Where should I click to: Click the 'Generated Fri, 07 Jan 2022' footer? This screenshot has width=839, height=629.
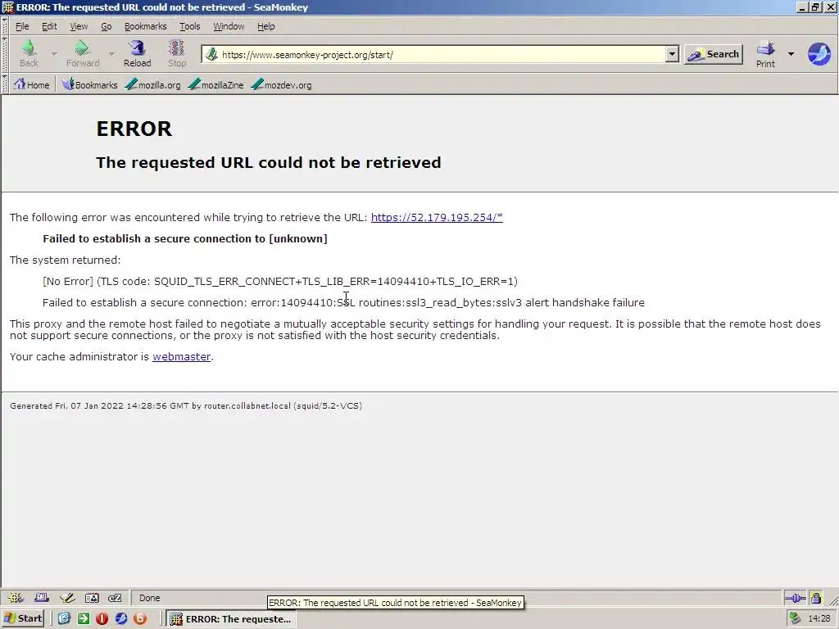186,406
